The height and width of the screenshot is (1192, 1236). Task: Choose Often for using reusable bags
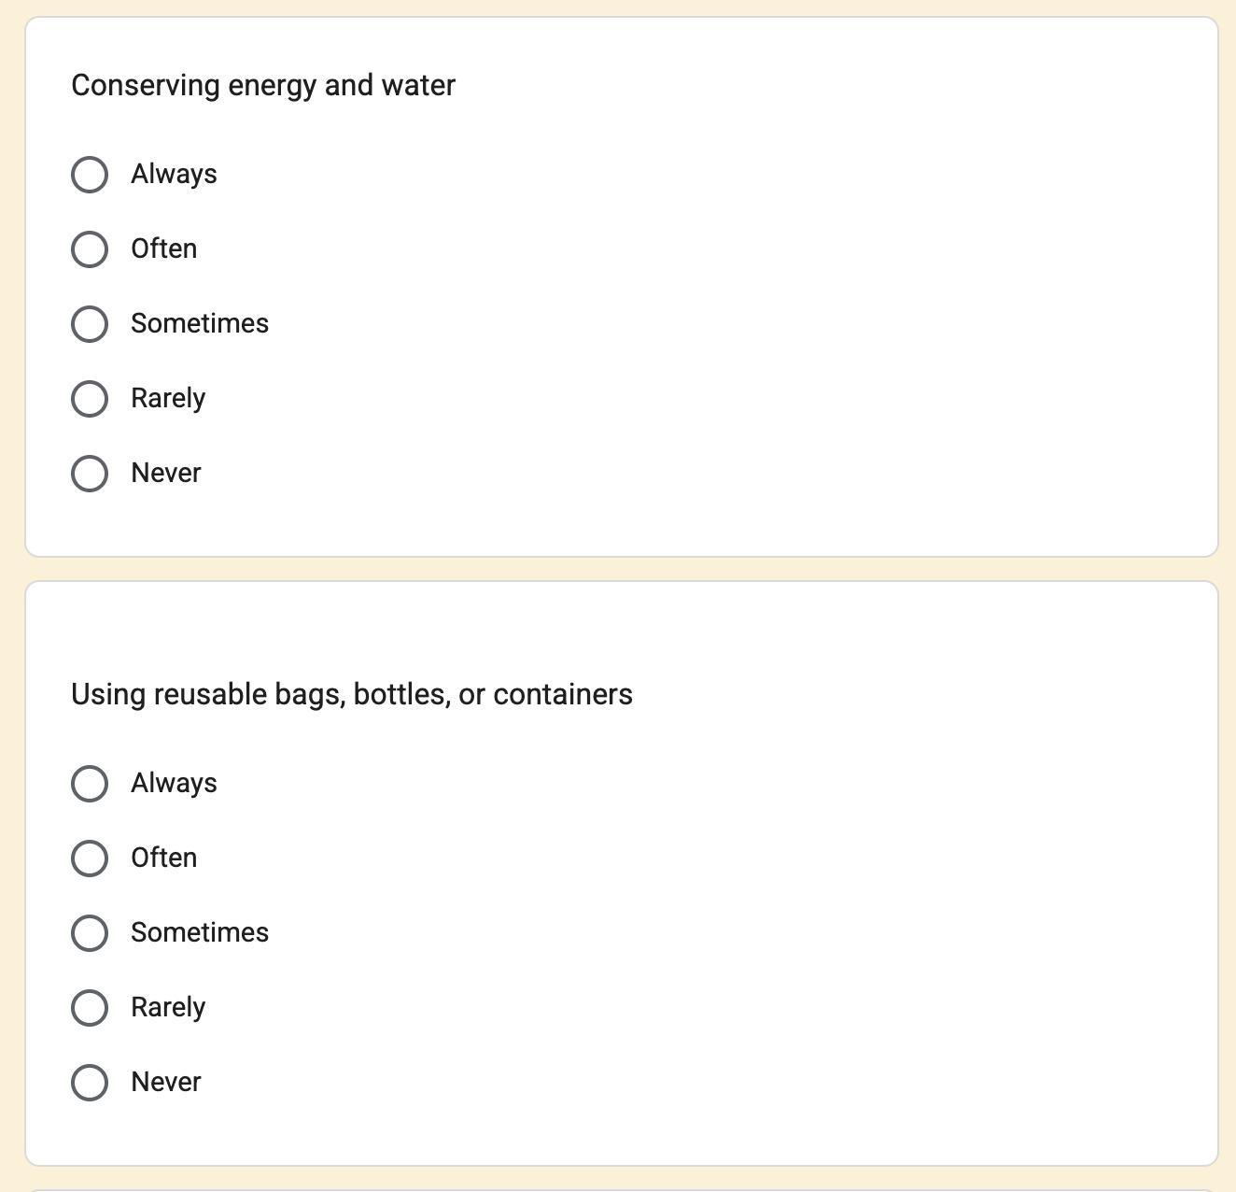[x=90, y=859]
